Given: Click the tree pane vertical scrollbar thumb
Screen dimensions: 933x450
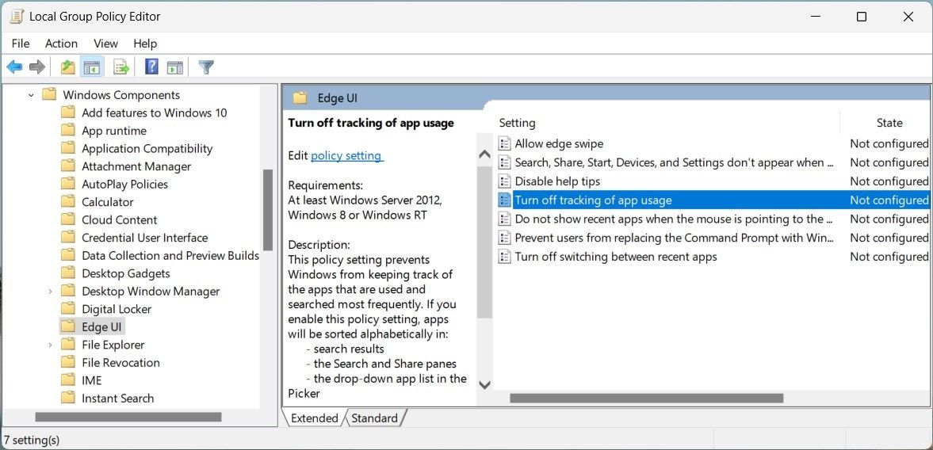Looking at the screenshot, I should (x=268, y=210).
